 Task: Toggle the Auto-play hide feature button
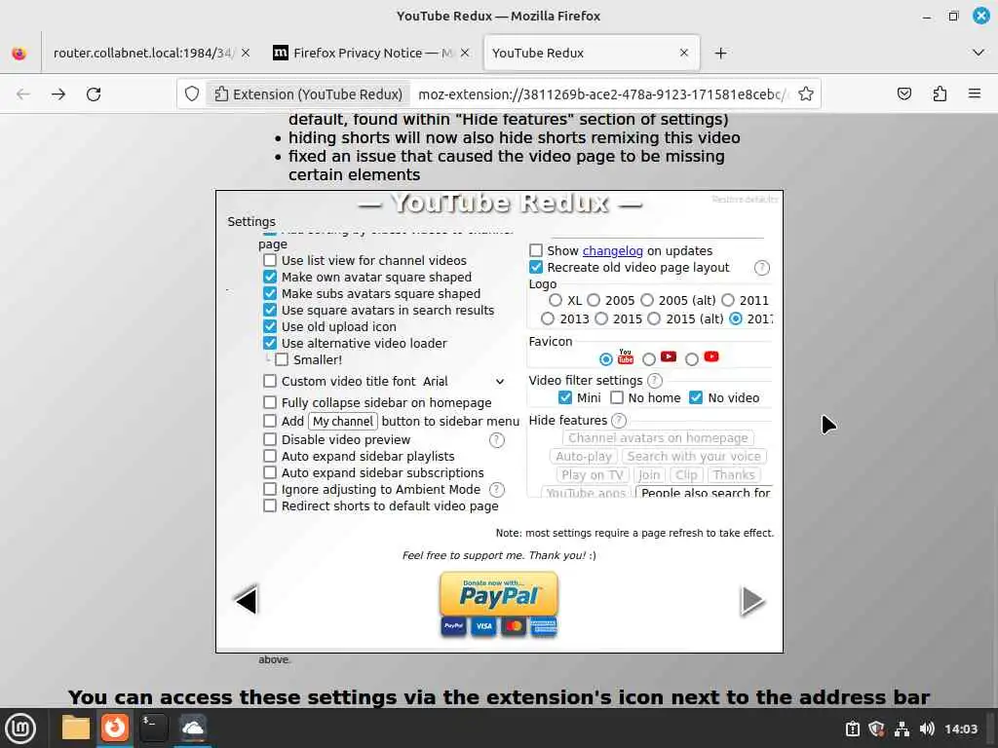[584, 456]
